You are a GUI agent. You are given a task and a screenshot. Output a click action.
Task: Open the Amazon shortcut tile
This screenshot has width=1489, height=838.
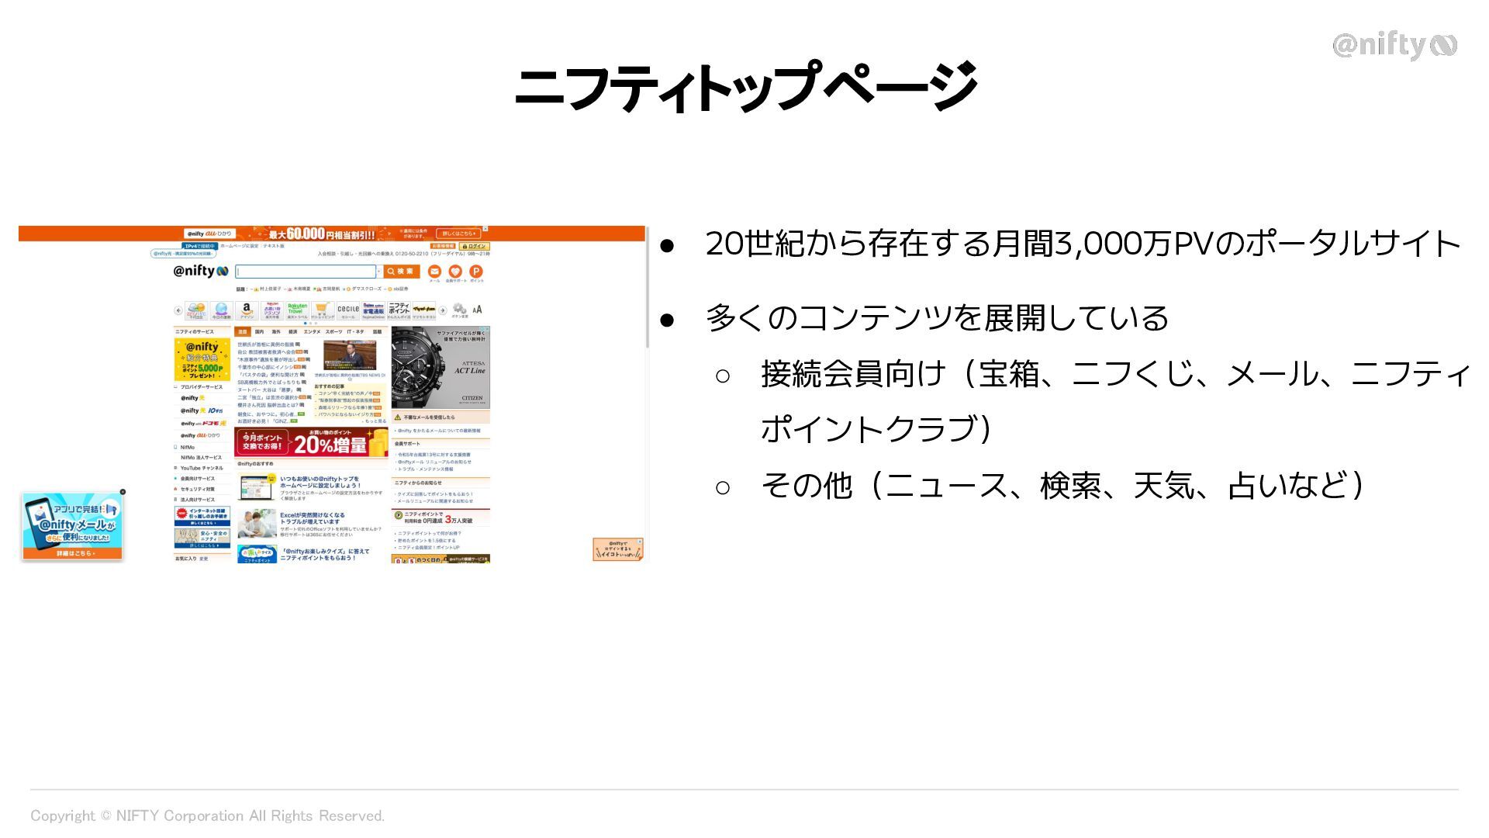[247, 310]
